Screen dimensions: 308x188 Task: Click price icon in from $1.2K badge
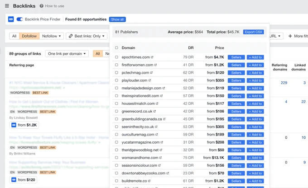coord(14,125)
